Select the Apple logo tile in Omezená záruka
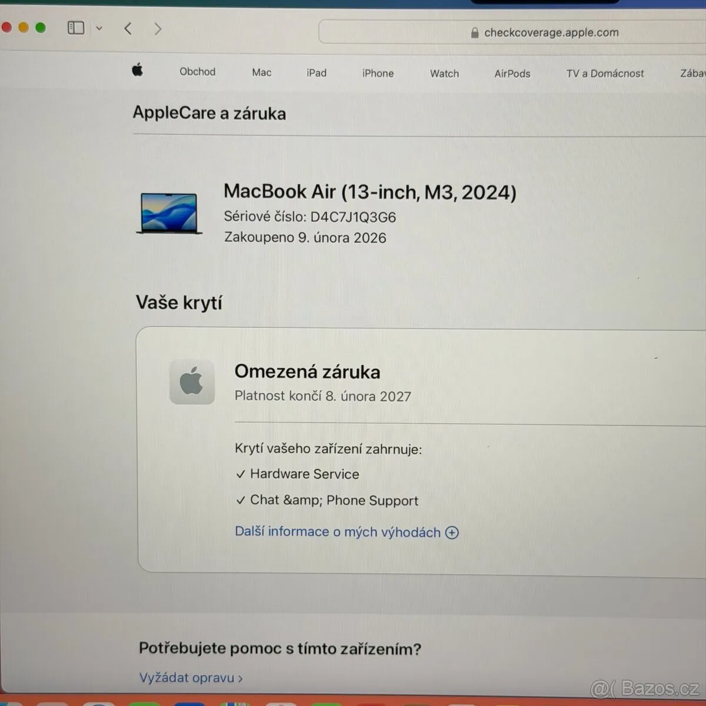 pos(192,382)
